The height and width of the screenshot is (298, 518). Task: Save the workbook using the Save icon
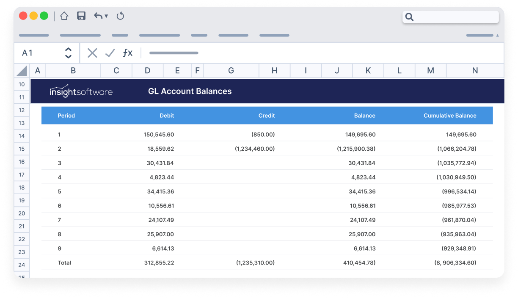(x=81, y=15)
